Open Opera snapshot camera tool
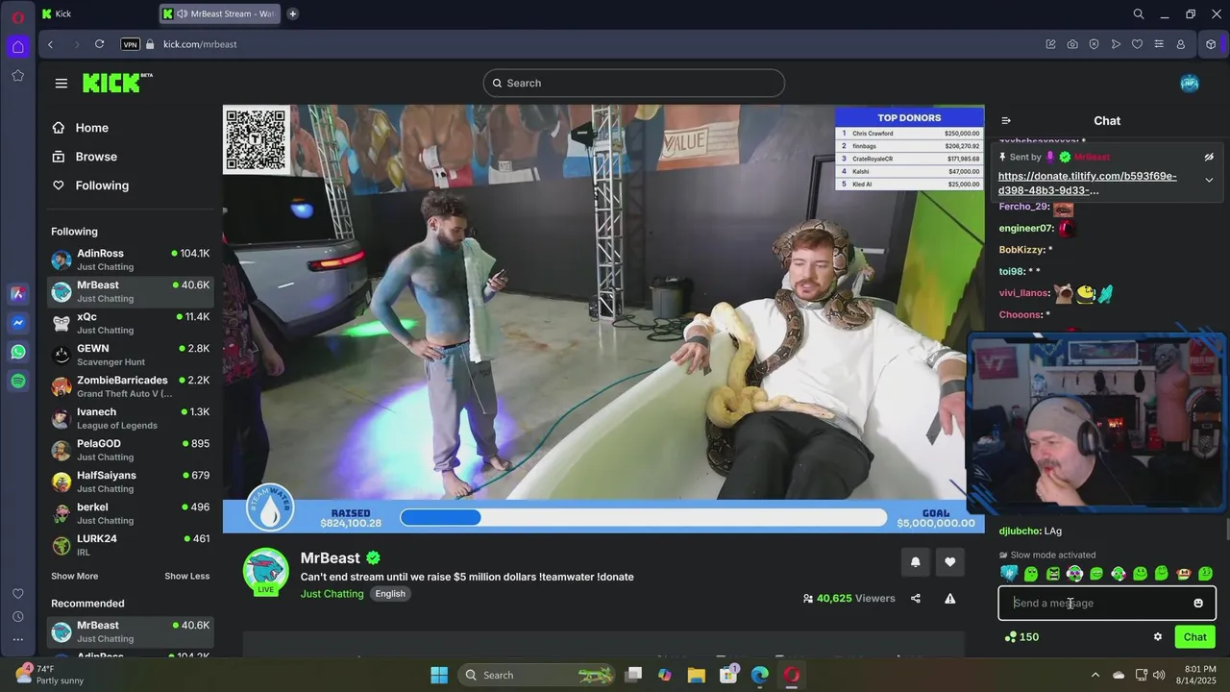The width and height of the screenshot is (1230, 692). click(1072, 44)
